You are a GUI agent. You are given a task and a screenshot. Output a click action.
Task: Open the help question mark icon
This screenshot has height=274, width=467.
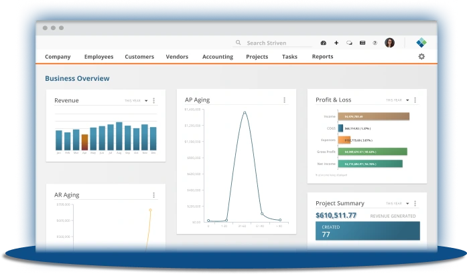(x=375, y=43)
